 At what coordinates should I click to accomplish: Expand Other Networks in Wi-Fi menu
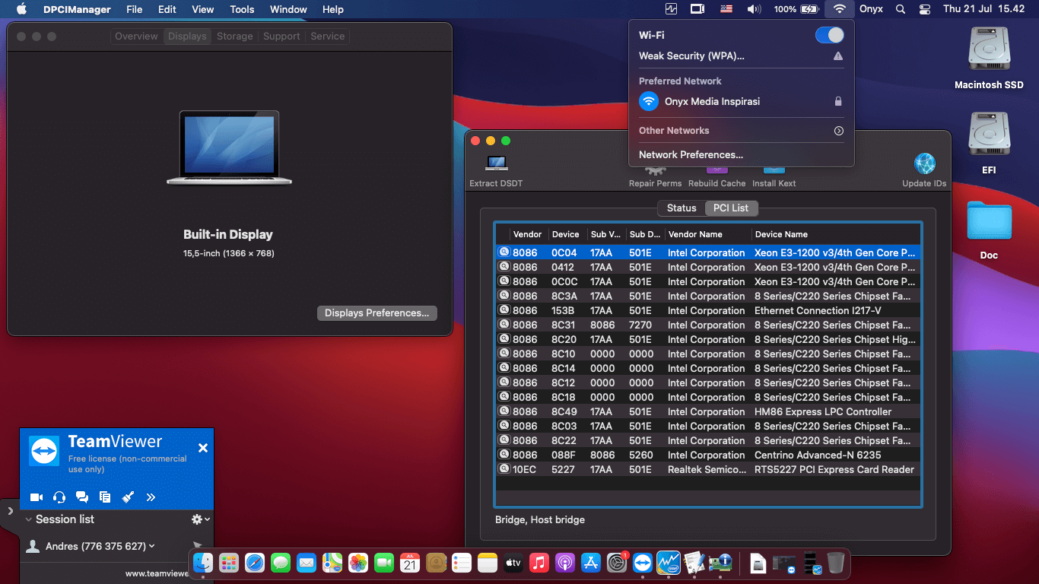point(838,131)
